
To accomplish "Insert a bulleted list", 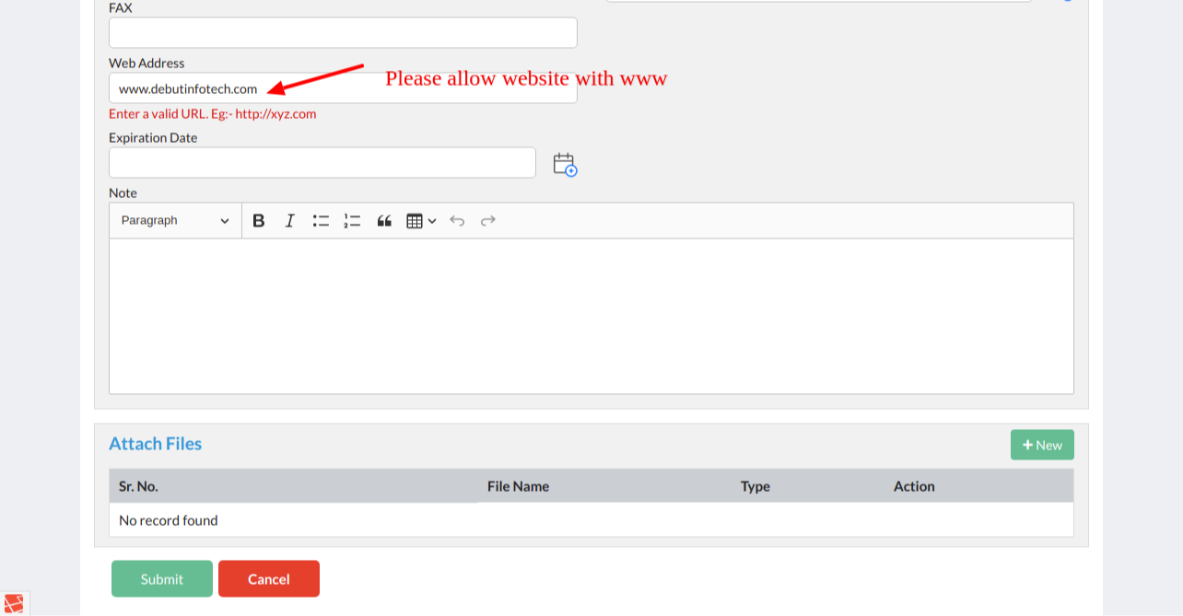I will (x=321, y=221).
